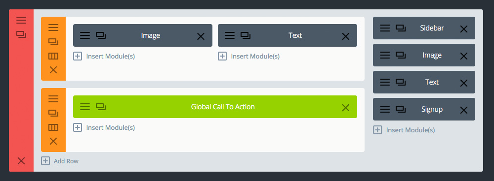Image resolution: width=494 pixels, height=181 pixels.
Task: Clone the sidebar Image module
Action: (x=401, y=55)
